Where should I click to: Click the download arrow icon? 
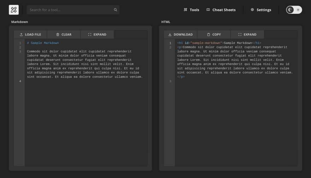(x=170, y=35)
